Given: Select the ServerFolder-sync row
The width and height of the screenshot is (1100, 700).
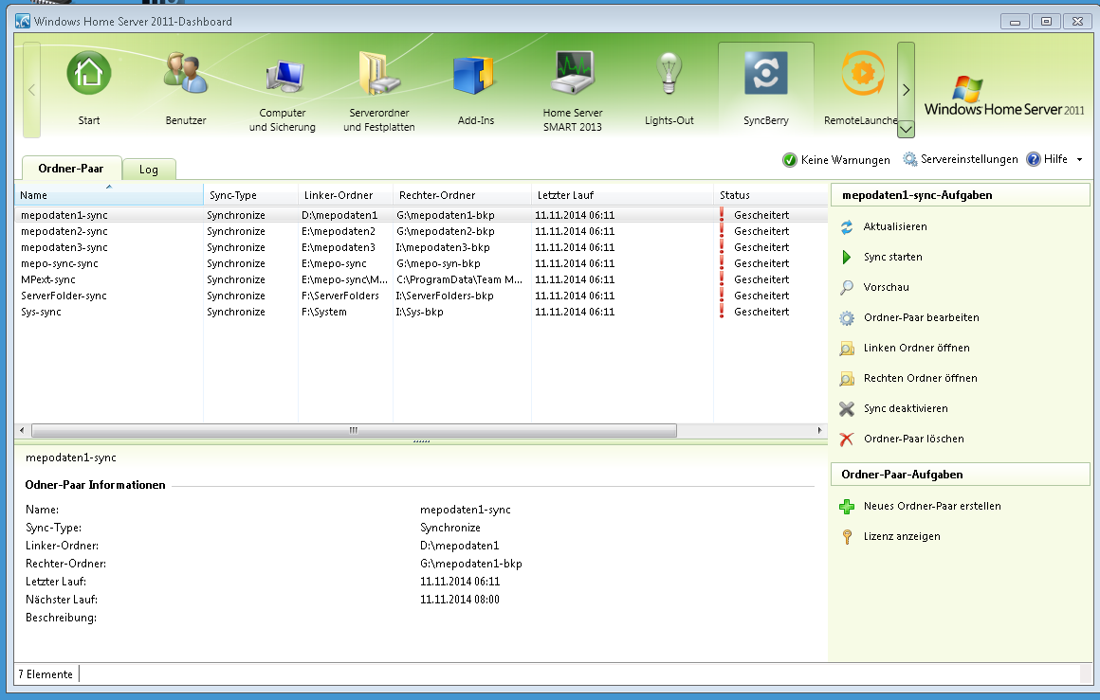Looking at the screenshot, I should click(64, 296).
